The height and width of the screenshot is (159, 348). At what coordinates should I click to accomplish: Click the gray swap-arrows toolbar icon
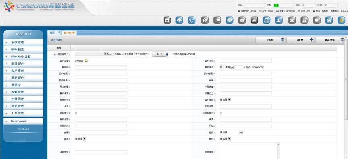click(205, 20)
